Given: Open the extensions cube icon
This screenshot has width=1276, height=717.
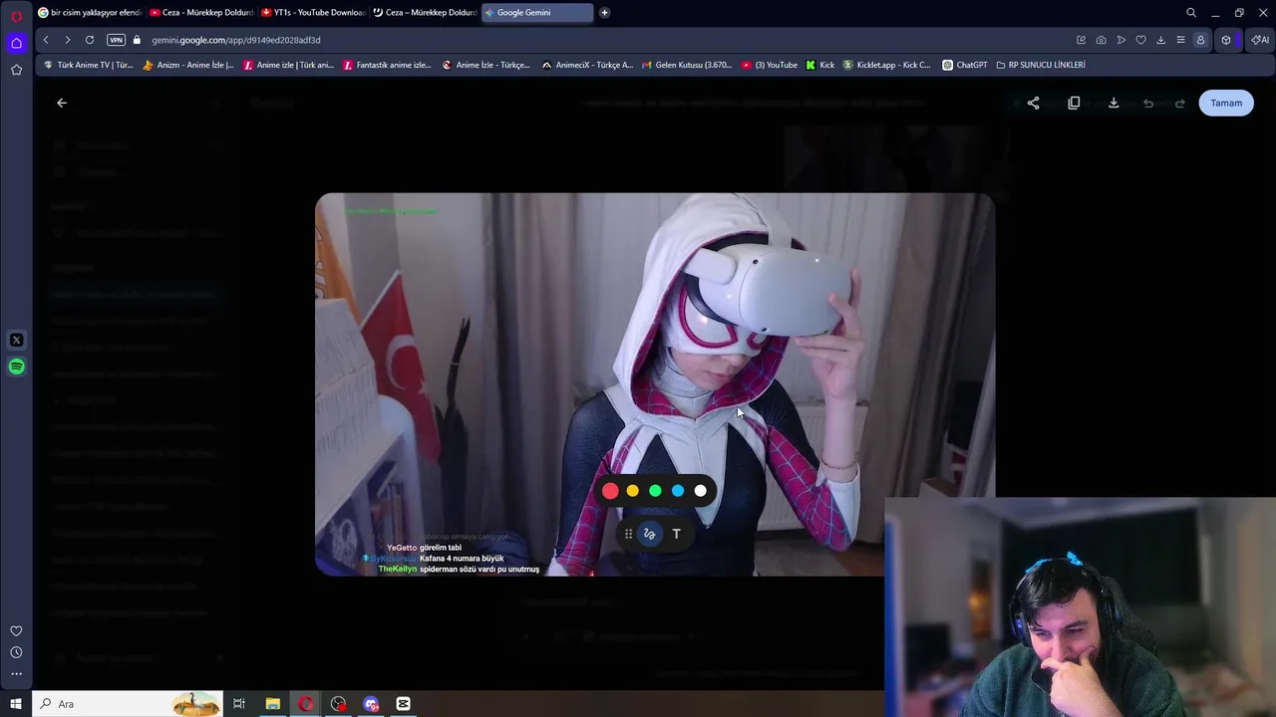Looking at the screenshot, I should 1226,40.
